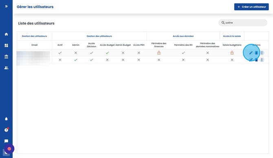Open the dashboard grid icon in sidebar
The height and width of the screenshot is (158, 273).
(6, 46)
